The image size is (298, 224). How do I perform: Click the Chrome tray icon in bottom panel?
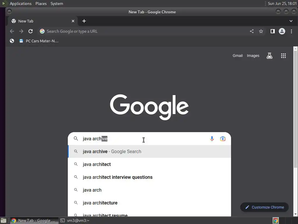pyautogui.click(x=276, y=221)
